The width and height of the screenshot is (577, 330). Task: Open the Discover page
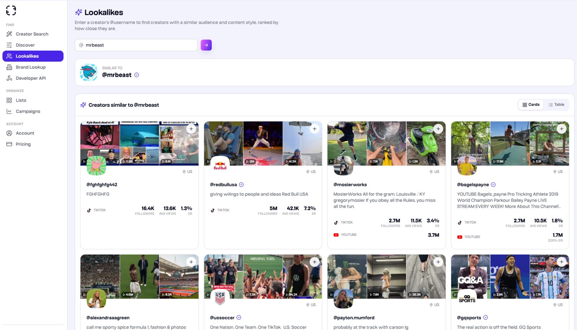pyautogui.click(x=33, y=45)
